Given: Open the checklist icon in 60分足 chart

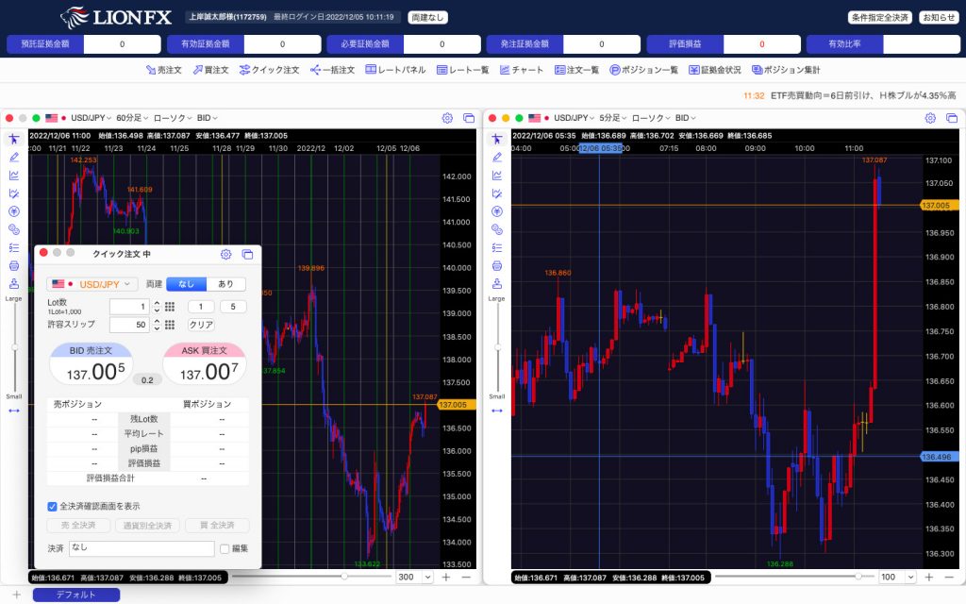Looking at the screenshot, I should pos(13,248).
